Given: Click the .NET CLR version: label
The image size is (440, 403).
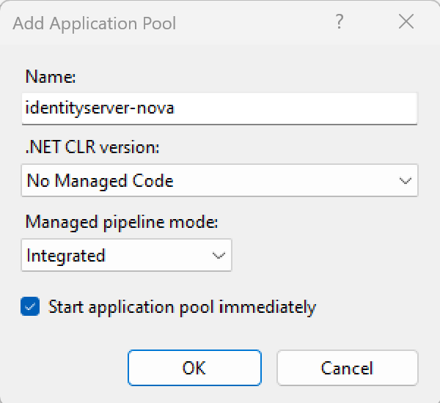Looking at the screenshot, I should pyautogui.click(x=92, y=147).
